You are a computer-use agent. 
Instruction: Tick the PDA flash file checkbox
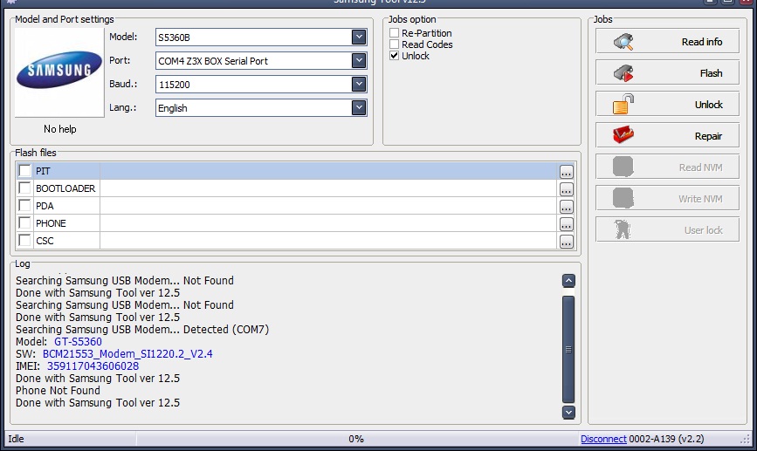(24, 206)
